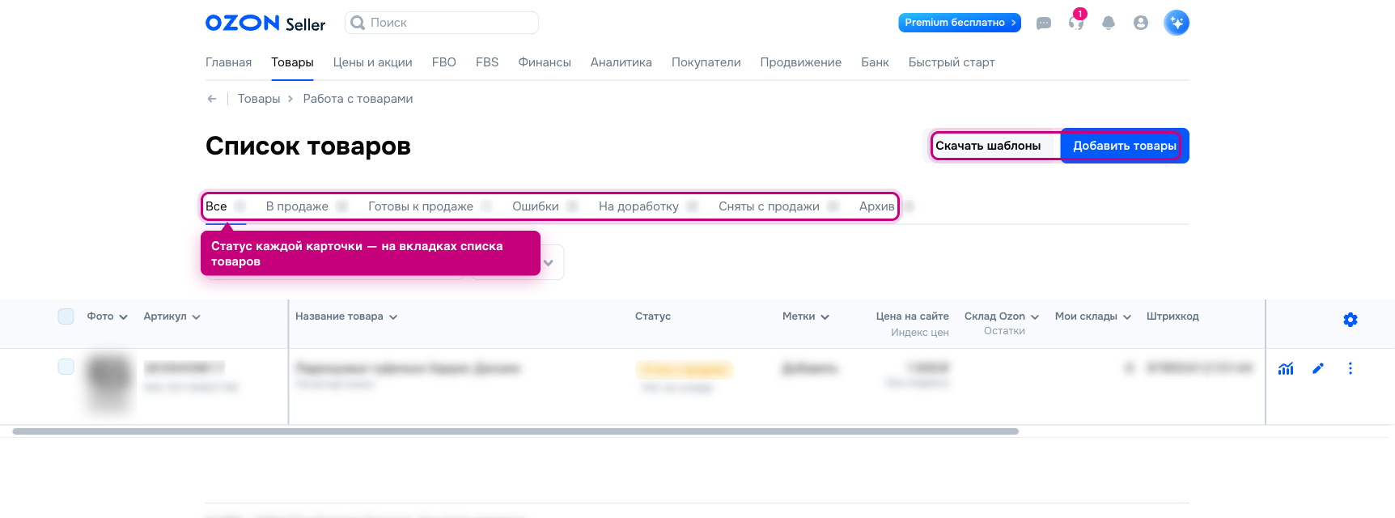Open the notifications bell
The width and height of the screenshot is (1395, 518).
click(x=1109, y=23)
